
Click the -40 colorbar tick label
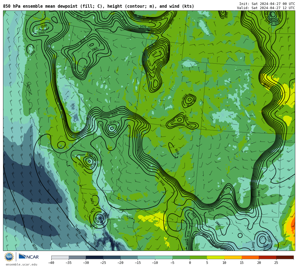[x=51, y=263]
